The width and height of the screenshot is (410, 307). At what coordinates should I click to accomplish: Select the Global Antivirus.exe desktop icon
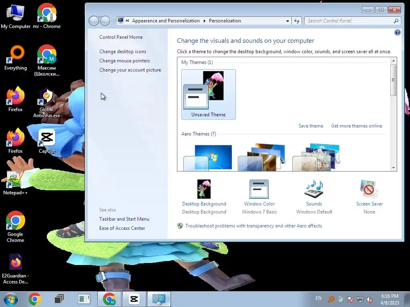(47, 102)
